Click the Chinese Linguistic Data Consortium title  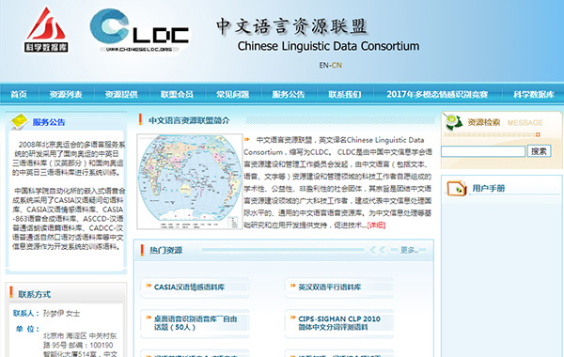tap(328, 46)
